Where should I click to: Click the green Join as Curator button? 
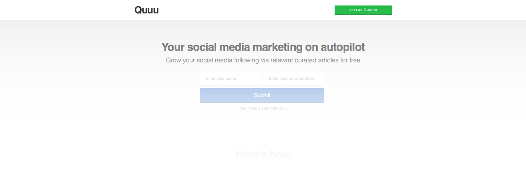point(363,10)
